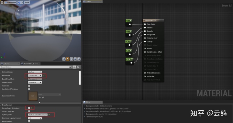Select the plane preview mesh icon
The width and height of the screenshot is (233, 123).
coord(72,59)
